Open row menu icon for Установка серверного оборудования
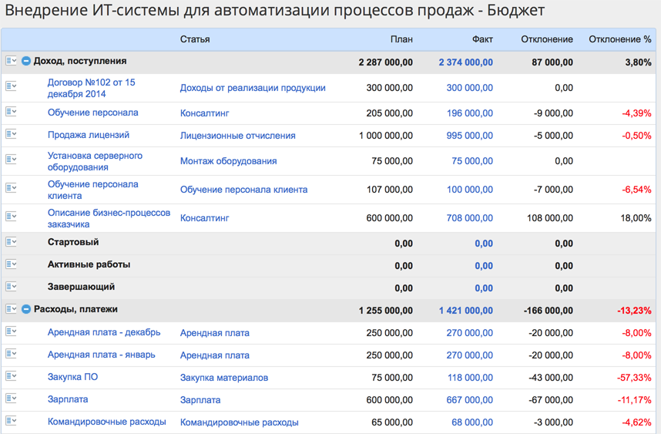Image resolution: width=661 pixels, height=434 pixels. [x=11, y=160]
